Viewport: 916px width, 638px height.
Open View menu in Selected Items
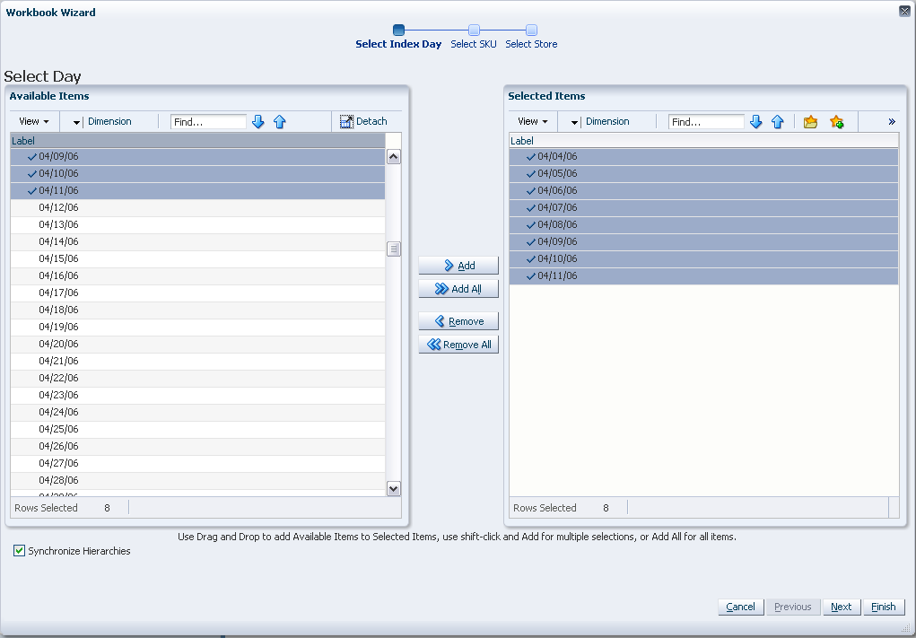(533, 121)
